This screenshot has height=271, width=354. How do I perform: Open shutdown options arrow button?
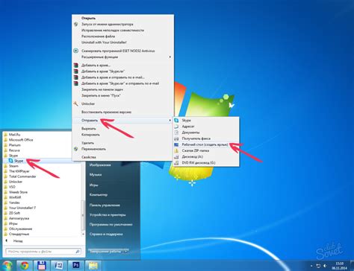point(126,252)
